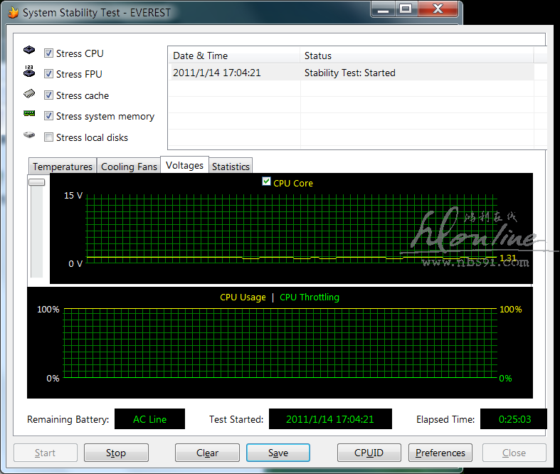
Task: Click the voltage graph scale slider handle
Action: coord(36,182)
